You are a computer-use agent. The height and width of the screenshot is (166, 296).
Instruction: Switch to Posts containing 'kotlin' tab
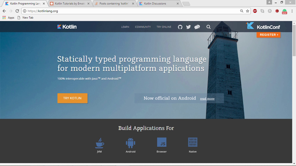pos(114,3)
